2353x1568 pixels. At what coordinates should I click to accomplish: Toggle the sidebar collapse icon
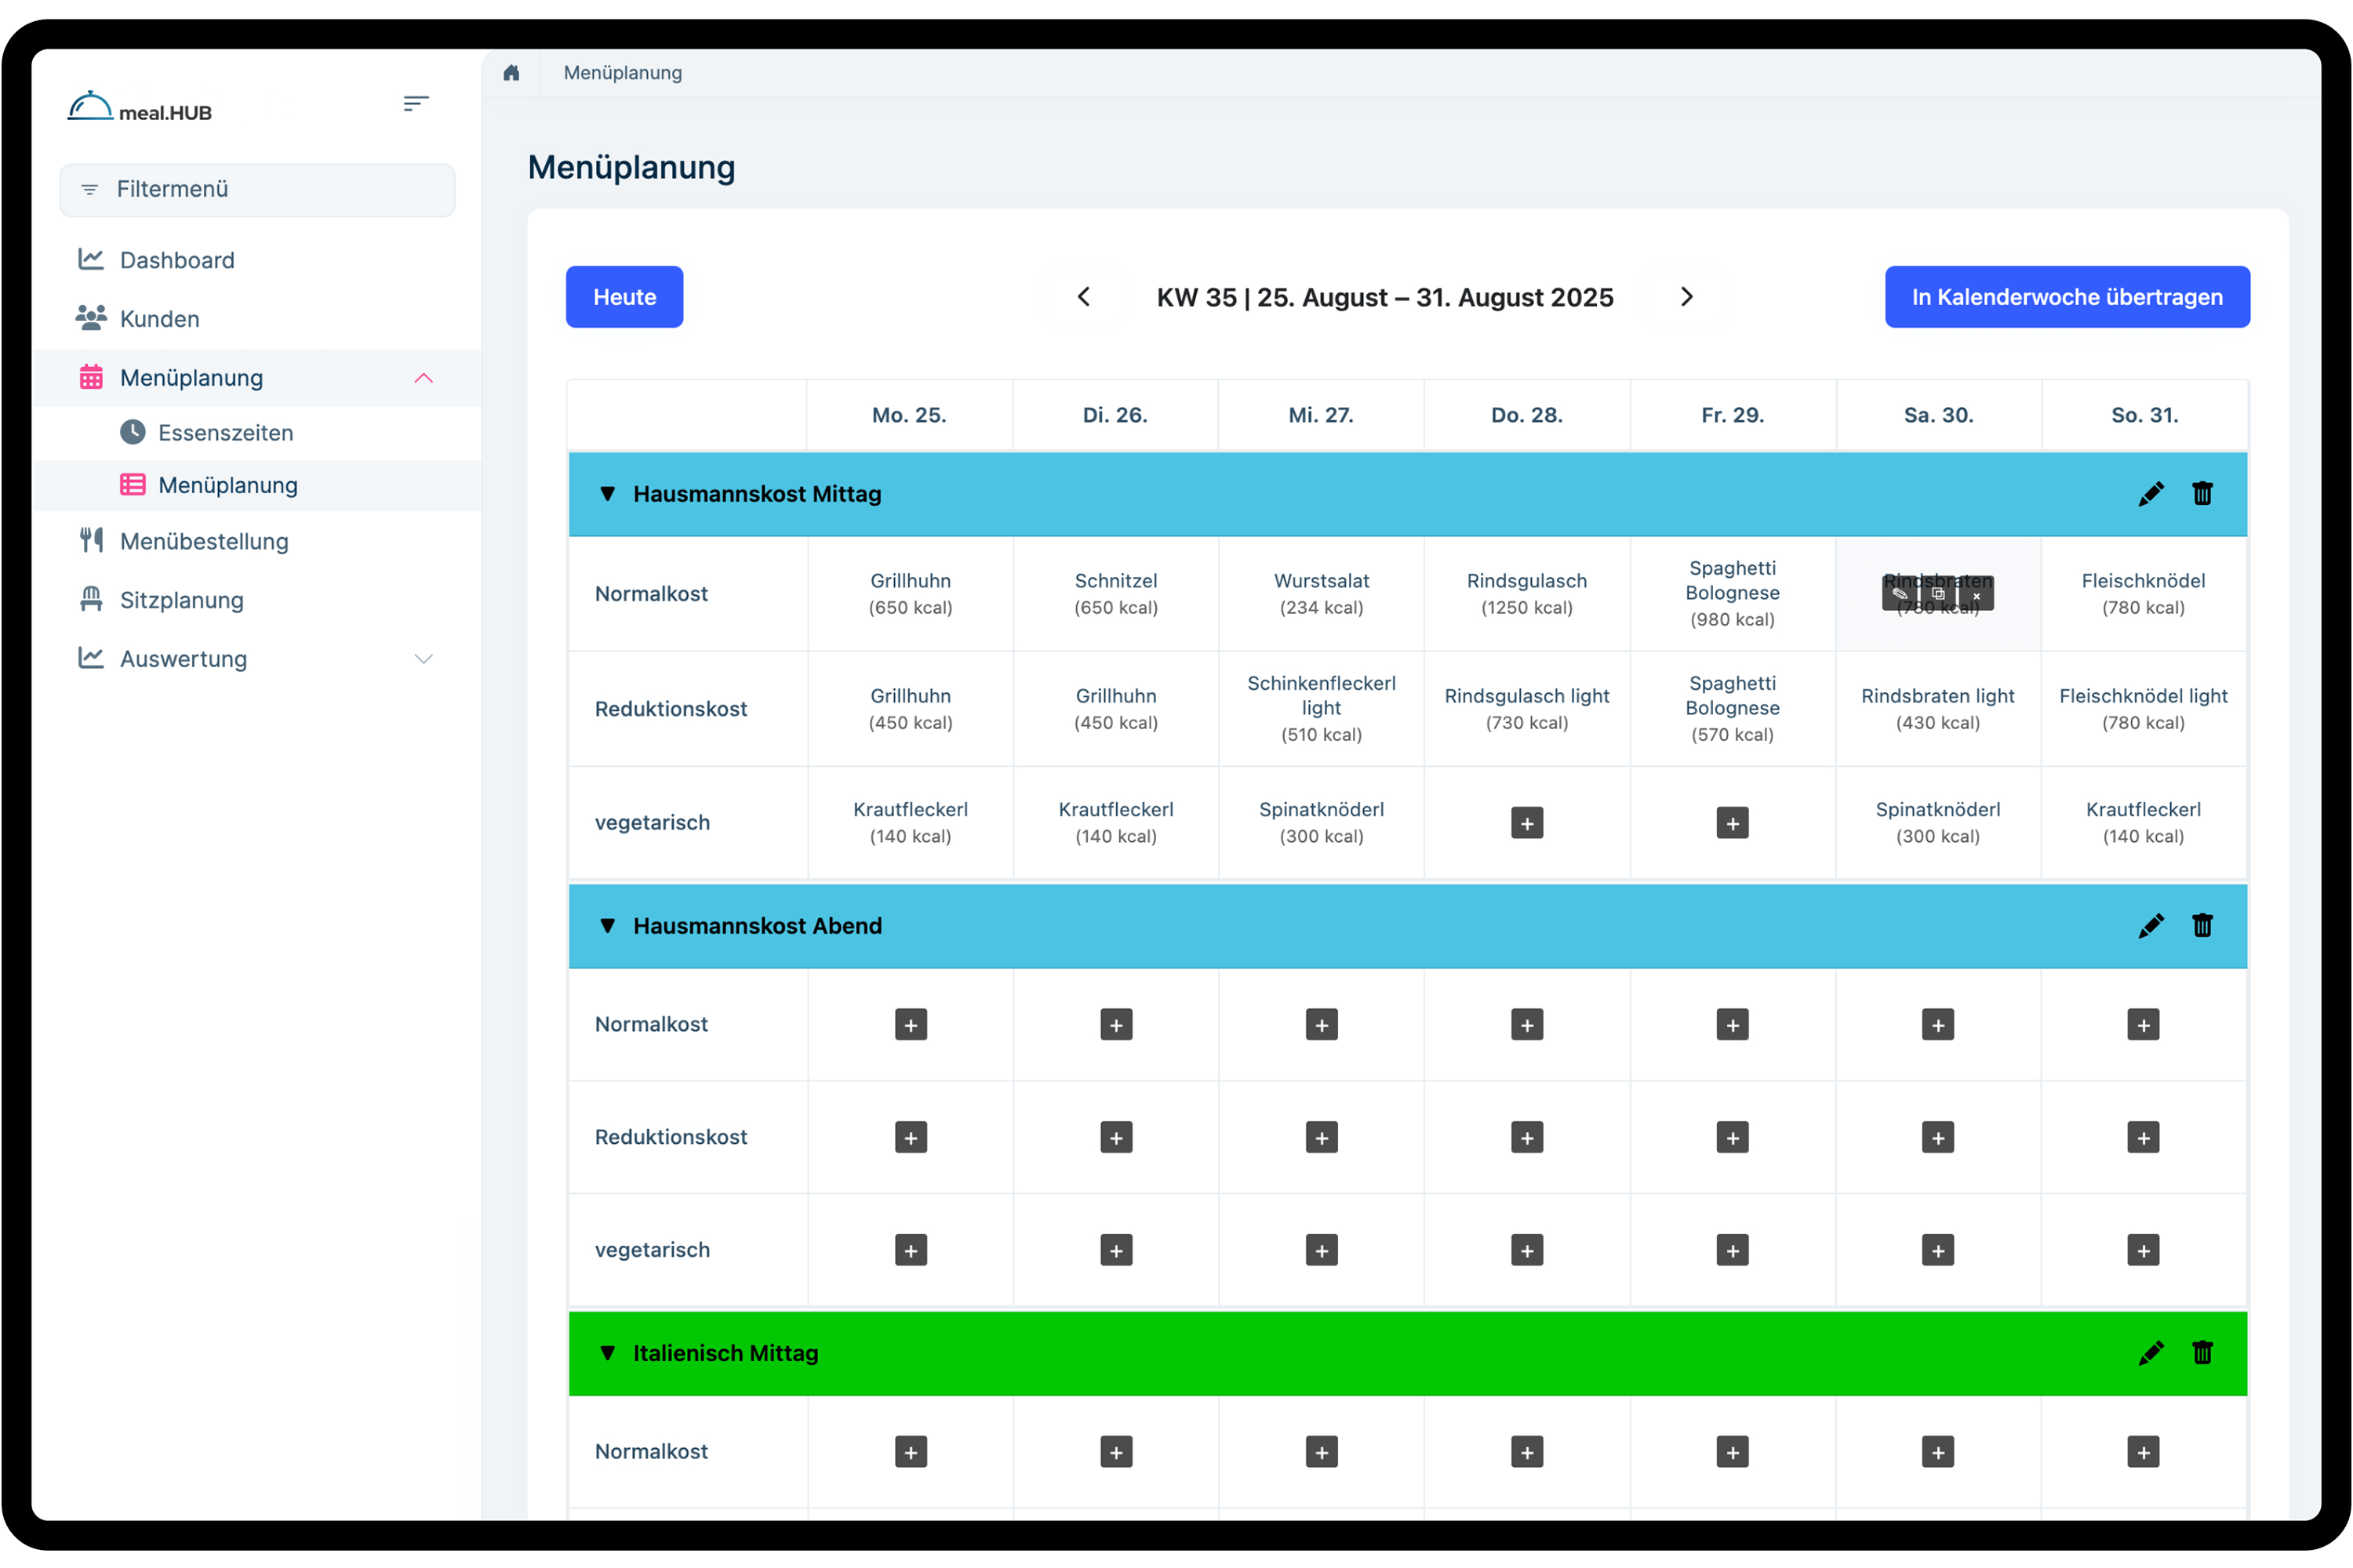(x=416, y=104)
